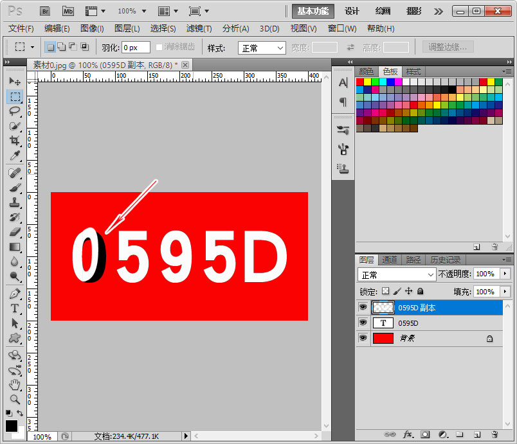Select Add to Selection mode

62,47
